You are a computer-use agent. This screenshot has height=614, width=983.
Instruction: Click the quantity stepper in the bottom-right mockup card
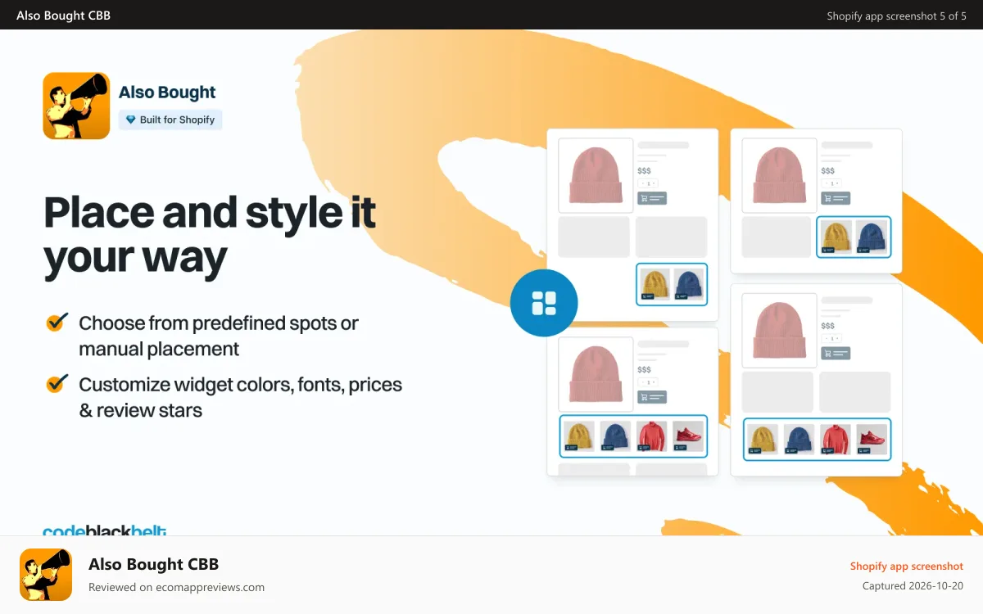coord(831,339)
